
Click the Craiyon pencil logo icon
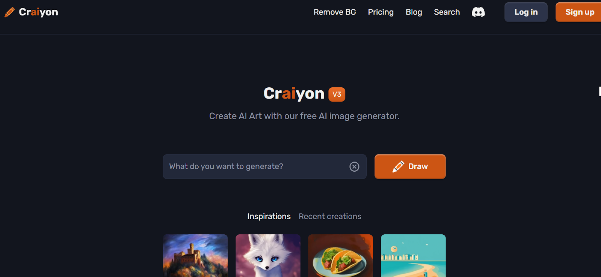tap(9, 12)
